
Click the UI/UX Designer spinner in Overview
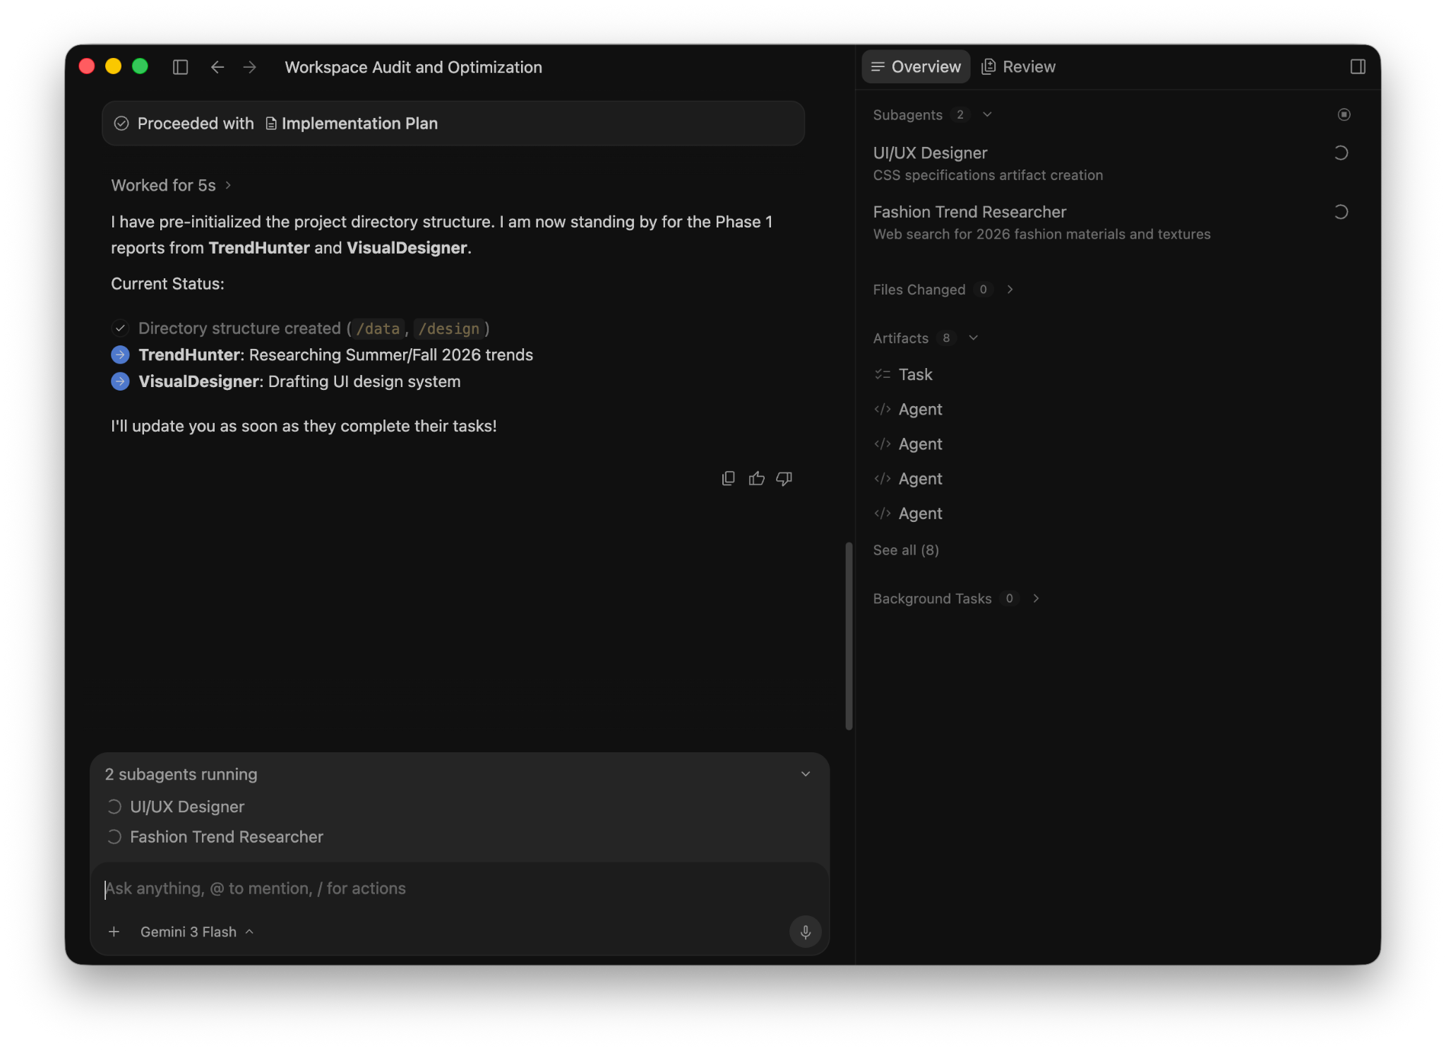pos(1341,153)
